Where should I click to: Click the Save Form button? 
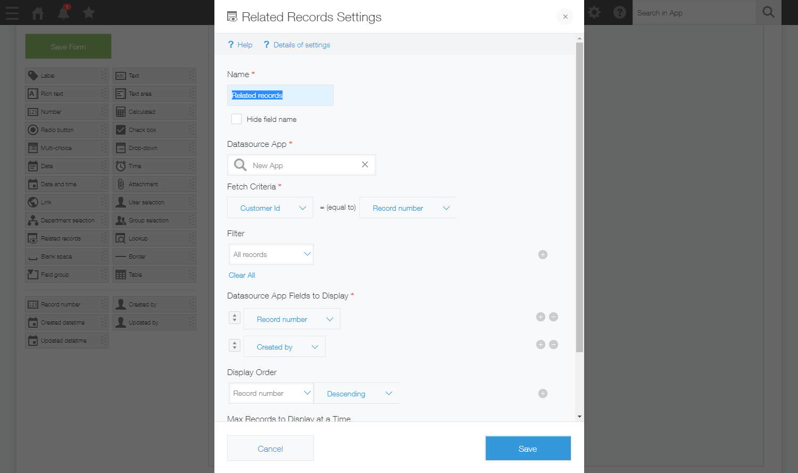68,47
